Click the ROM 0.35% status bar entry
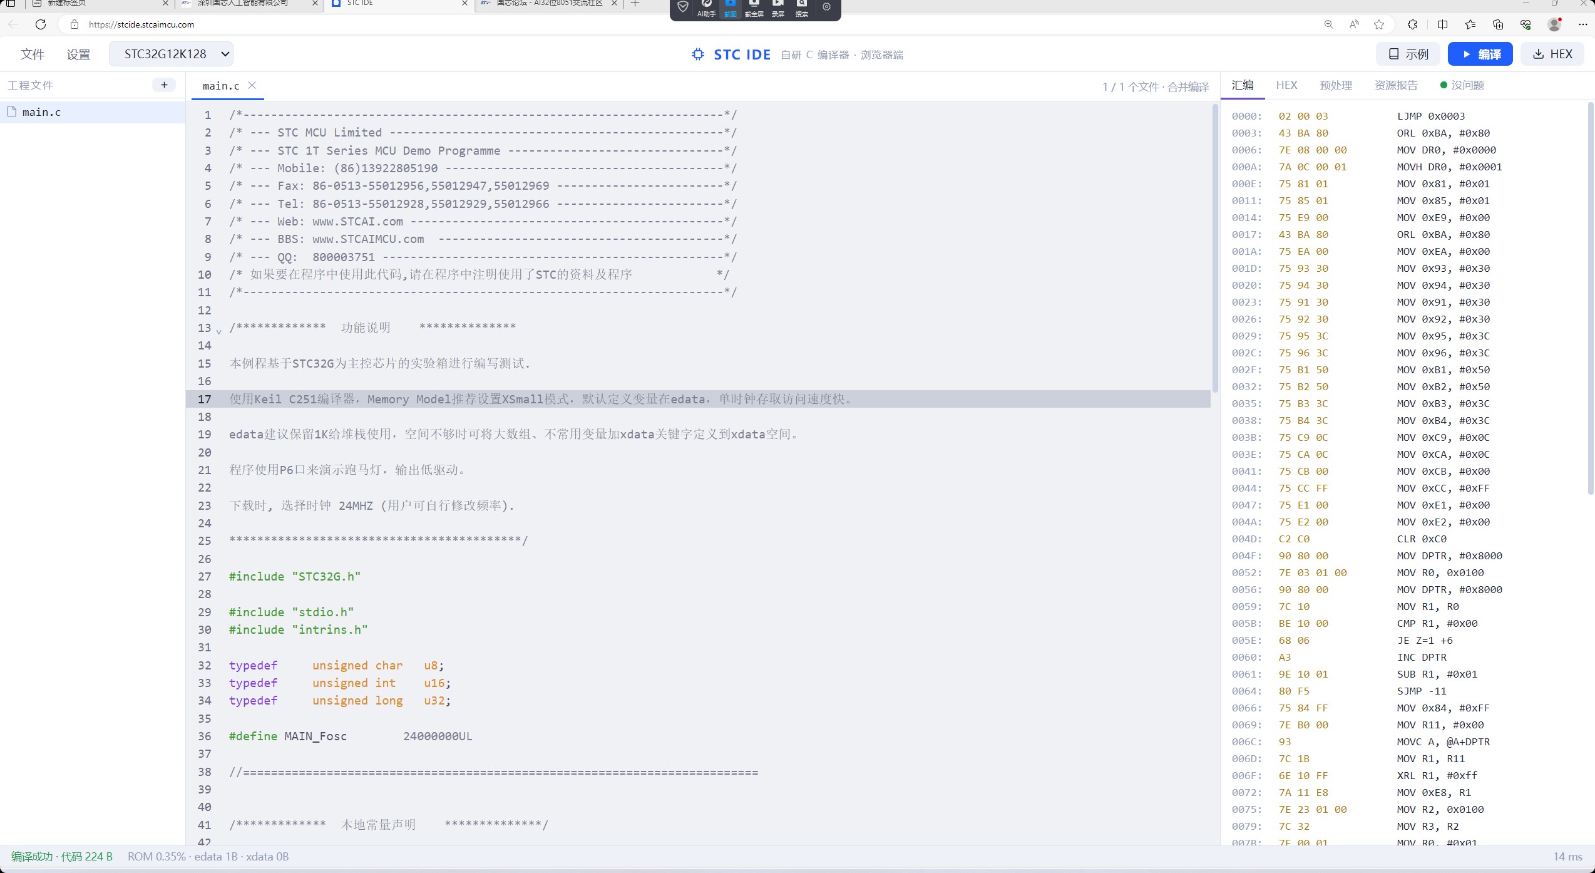Screen dimensions: 1595x873 coord(208,857)
